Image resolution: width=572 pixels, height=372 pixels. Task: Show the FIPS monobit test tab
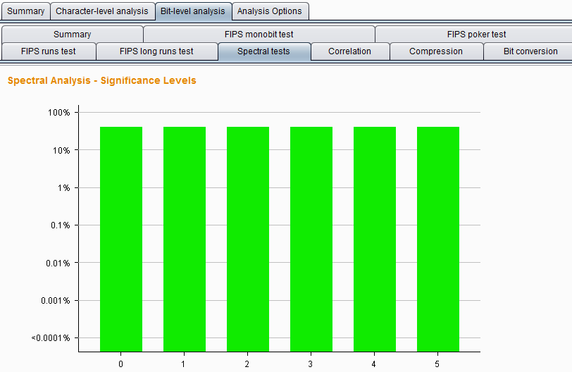pyautogui.click(x=259, y=34)
